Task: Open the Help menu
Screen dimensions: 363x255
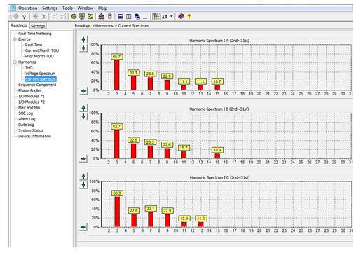Action: point(102,8)
